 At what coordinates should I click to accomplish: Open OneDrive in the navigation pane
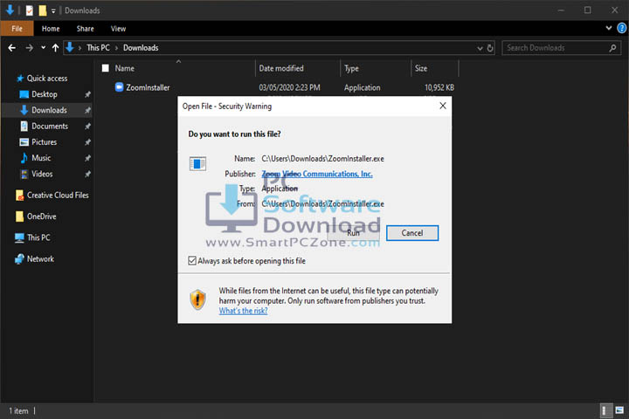41,216
